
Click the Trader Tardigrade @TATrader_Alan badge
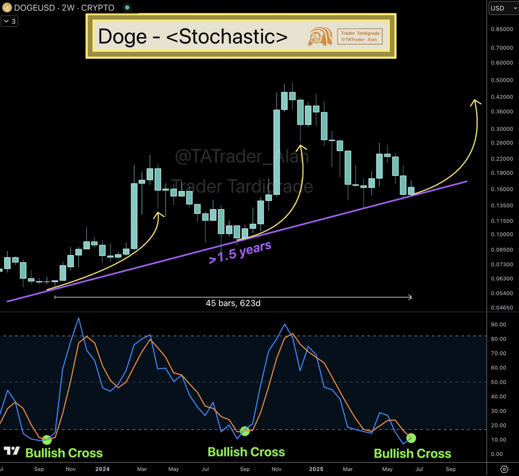tap(360, 36)
